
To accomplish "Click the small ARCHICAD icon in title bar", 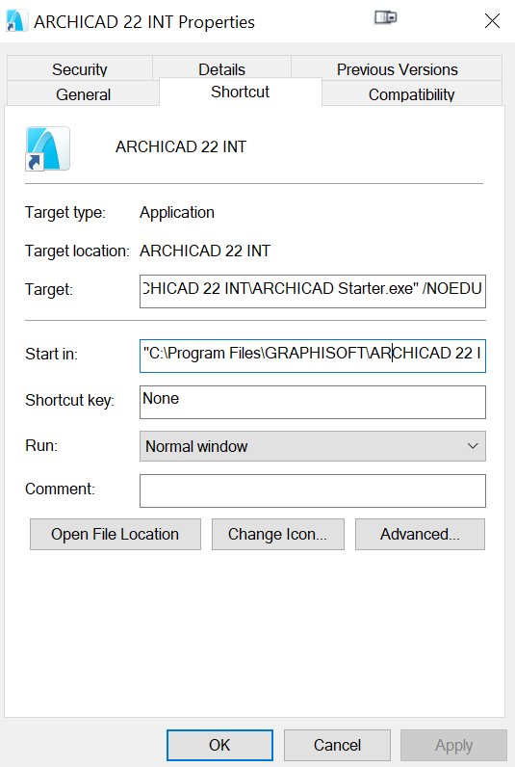I will [16, 21].
